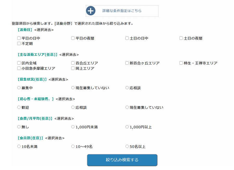Choose the 50名以上 member count option

point(127,146)
